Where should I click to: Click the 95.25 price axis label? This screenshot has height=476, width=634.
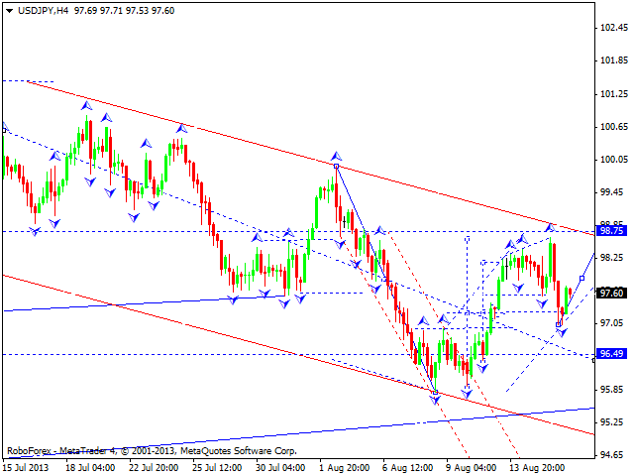coord(614,421)
